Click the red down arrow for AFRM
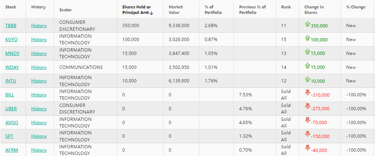 (x=307, y=148)
